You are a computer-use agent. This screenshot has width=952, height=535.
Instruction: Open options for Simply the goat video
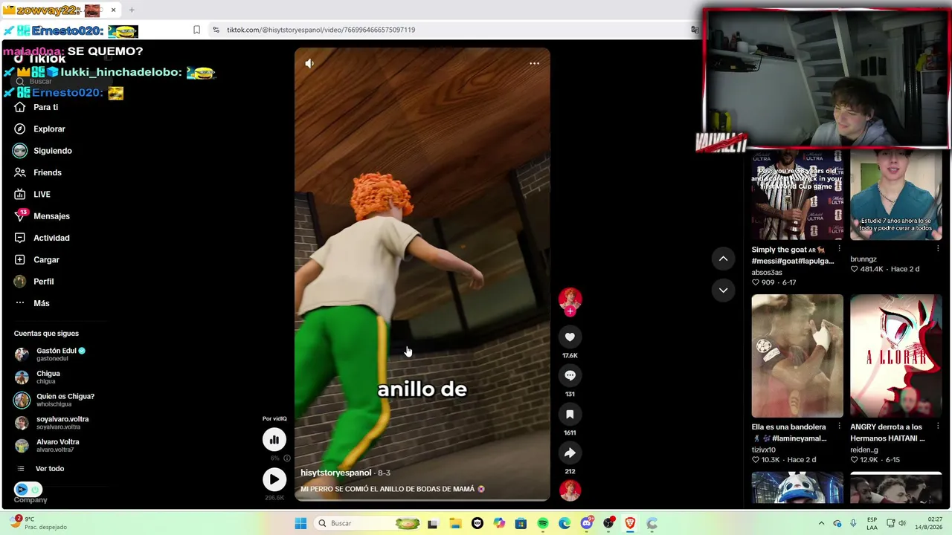coord(839,249)
